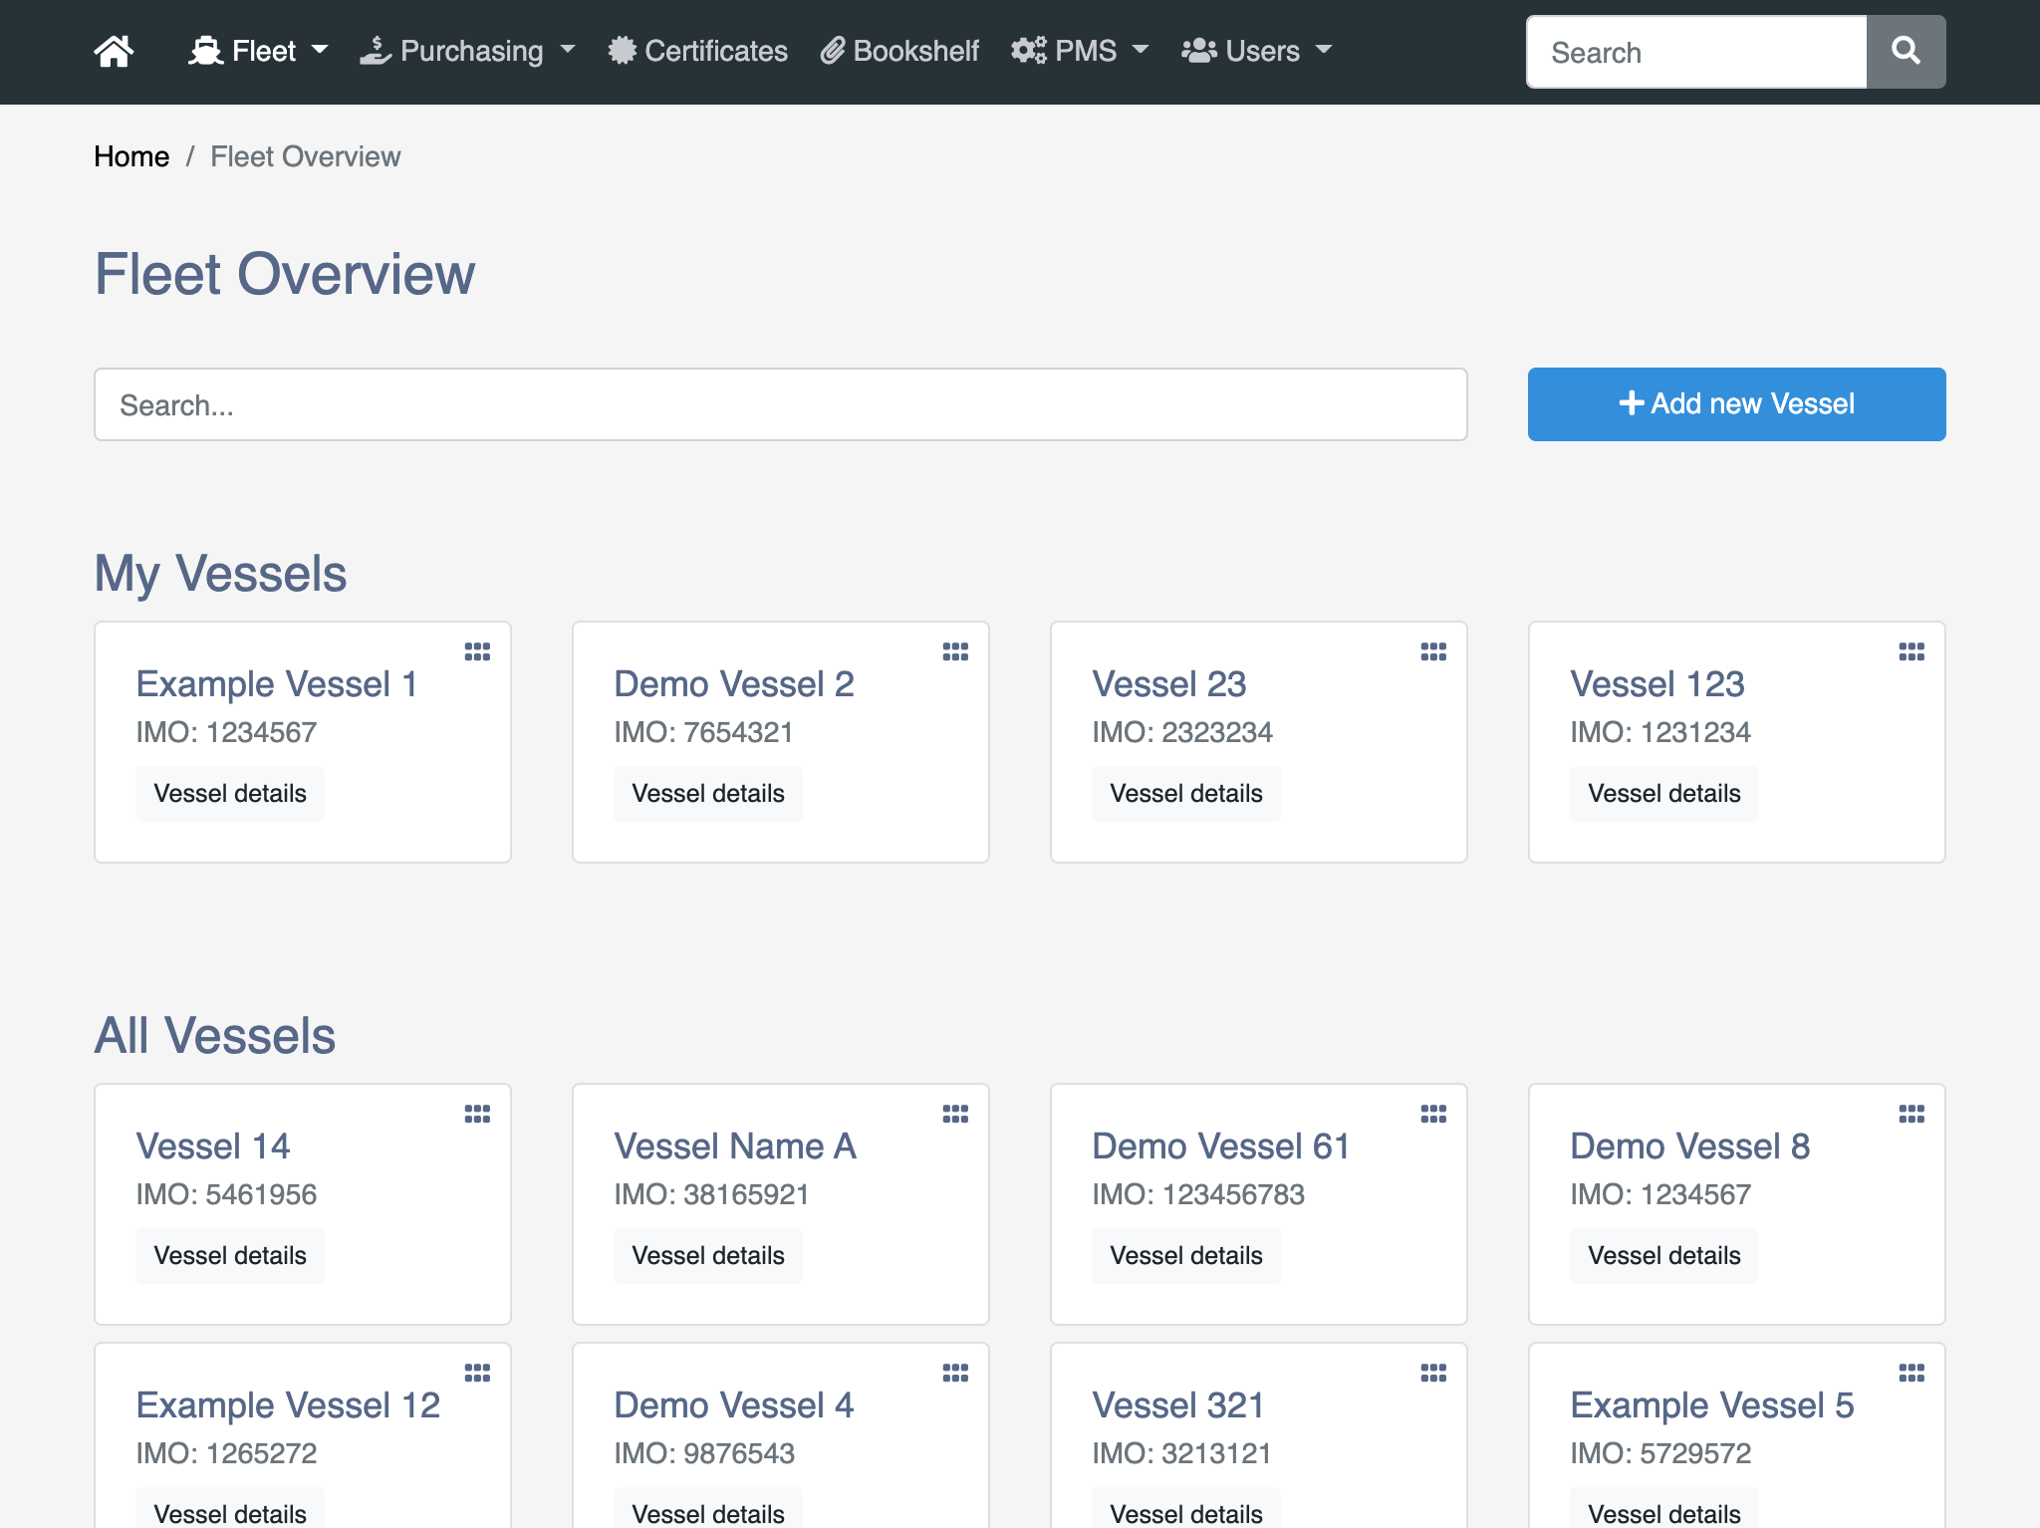Focus the fleet Search... input field
The height and width of the screenshot is (1528, 2040).
780,404
